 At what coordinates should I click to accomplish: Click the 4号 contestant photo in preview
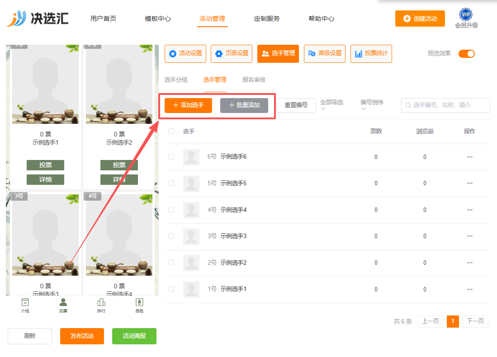click(x=119, y=235)
